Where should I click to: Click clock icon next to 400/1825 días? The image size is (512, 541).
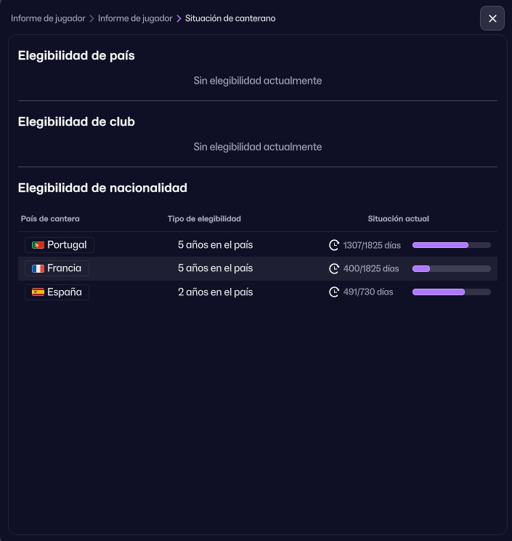334,268
